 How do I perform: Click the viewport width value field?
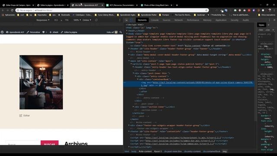tap(56, 20)
